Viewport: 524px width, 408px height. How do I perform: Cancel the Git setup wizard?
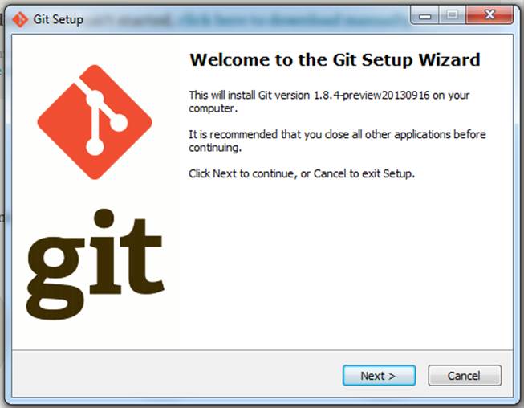[465, 376]
